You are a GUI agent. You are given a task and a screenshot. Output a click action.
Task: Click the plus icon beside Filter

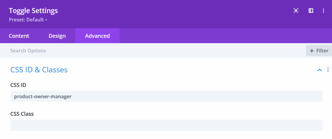coord(312,51)
